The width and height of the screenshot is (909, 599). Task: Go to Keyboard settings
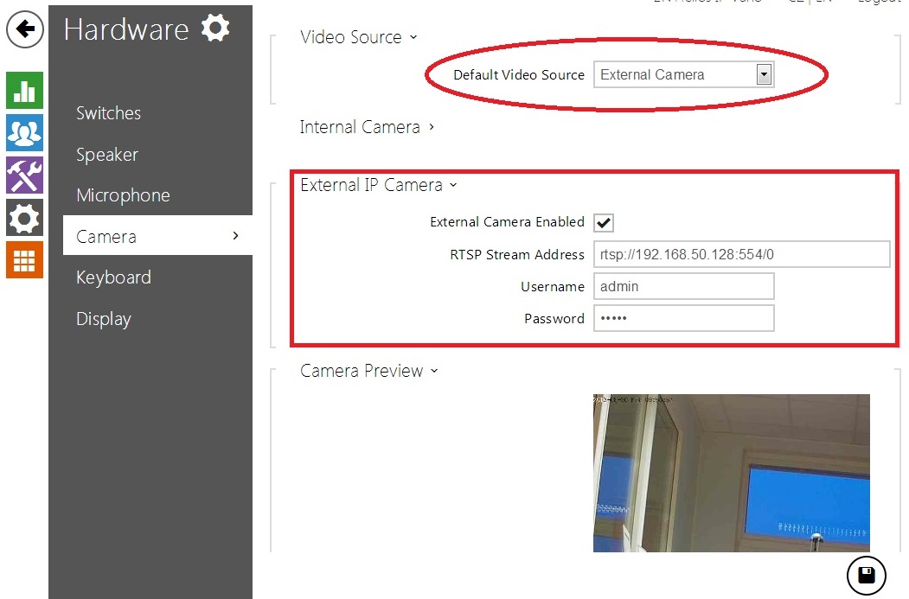(113, 277)
